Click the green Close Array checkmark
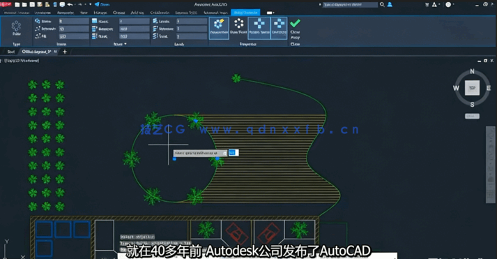This screenshot has width=497, height=259. (x=295, y=23)
